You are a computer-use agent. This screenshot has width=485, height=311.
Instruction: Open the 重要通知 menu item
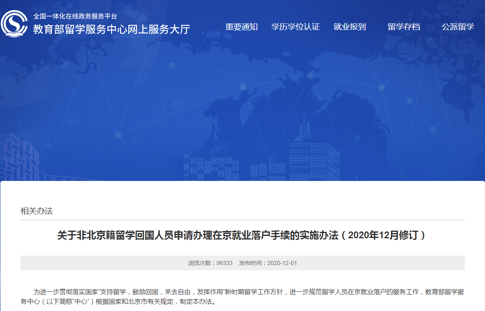[241, 27]
